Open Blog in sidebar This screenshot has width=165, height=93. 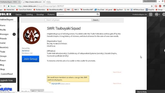2,65
